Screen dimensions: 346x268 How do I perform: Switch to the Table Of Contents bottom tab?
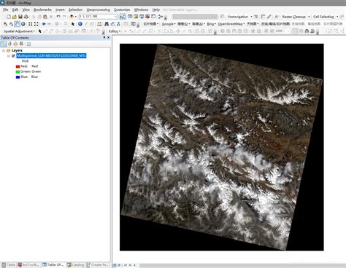53,265
